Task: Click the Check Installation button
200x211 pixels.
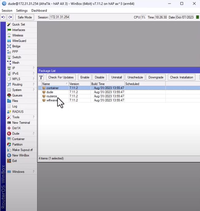Action: tap(182, 77)
